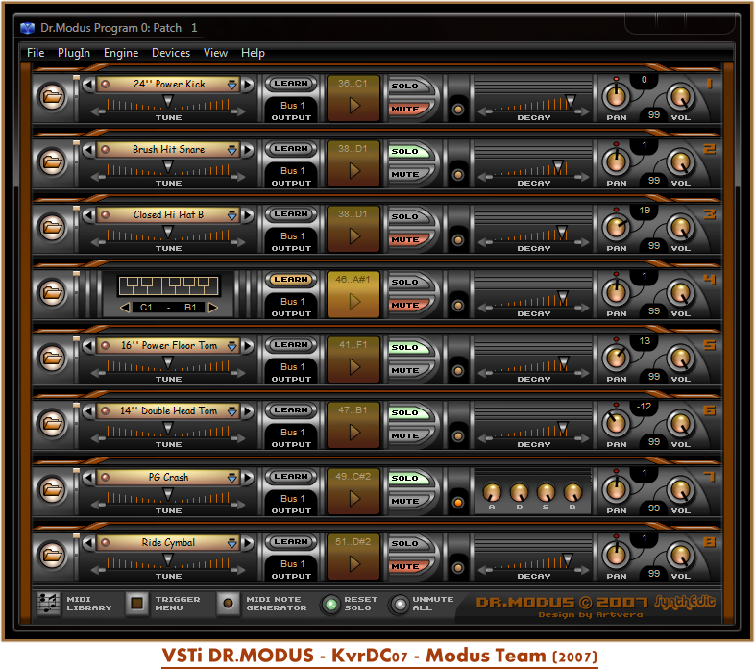This screenshot has width=755, height=669.
Task: Toggle Solo on the Brush Hit Snare channel
Action: [405, 151]
